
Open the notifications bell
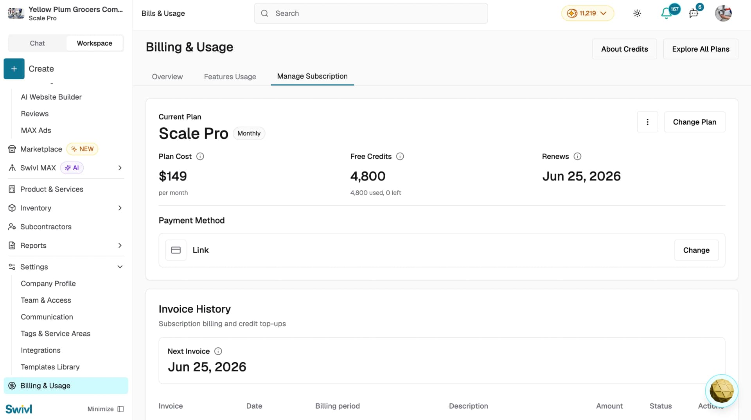pos(666,13)
